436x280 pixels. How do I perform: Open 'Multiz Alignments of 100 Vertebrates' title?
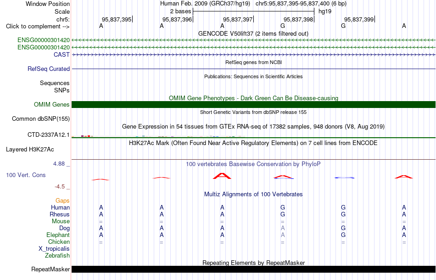tap(253, 194)
